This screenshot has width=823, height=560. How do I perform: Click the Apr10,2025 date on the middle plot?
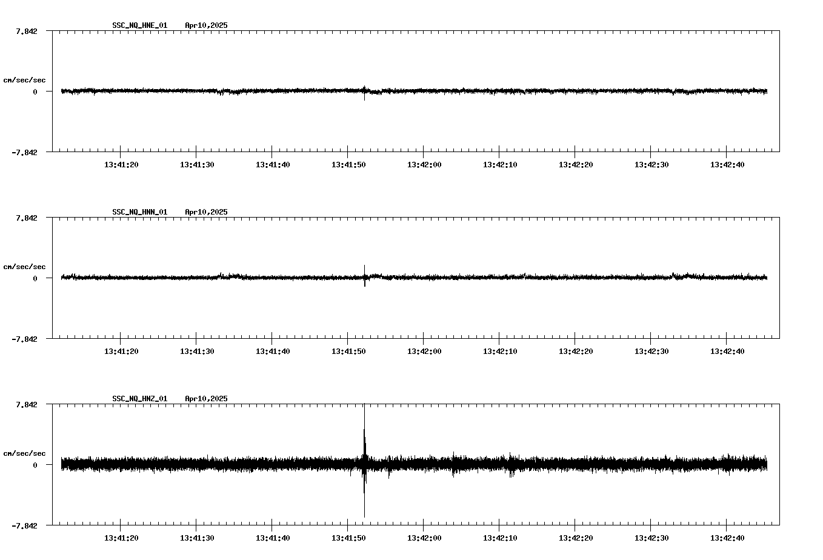pos(205,212)
